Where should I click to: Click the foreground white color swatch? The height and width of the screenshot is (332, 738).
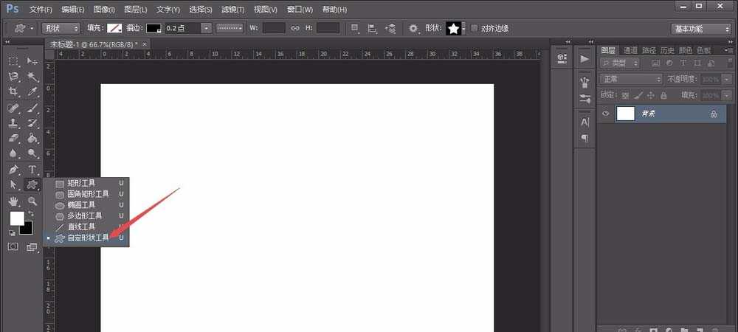pos(16,218)
